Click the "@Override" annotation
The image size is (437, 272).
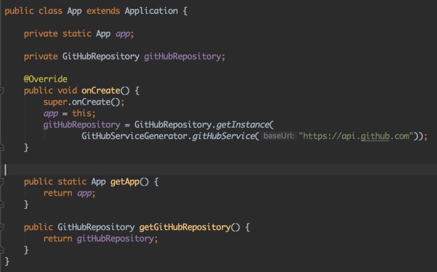(x=46, y=79)
